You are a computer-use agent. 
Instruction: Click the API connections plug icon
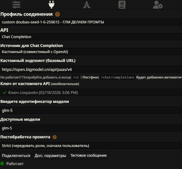(51, 5)
